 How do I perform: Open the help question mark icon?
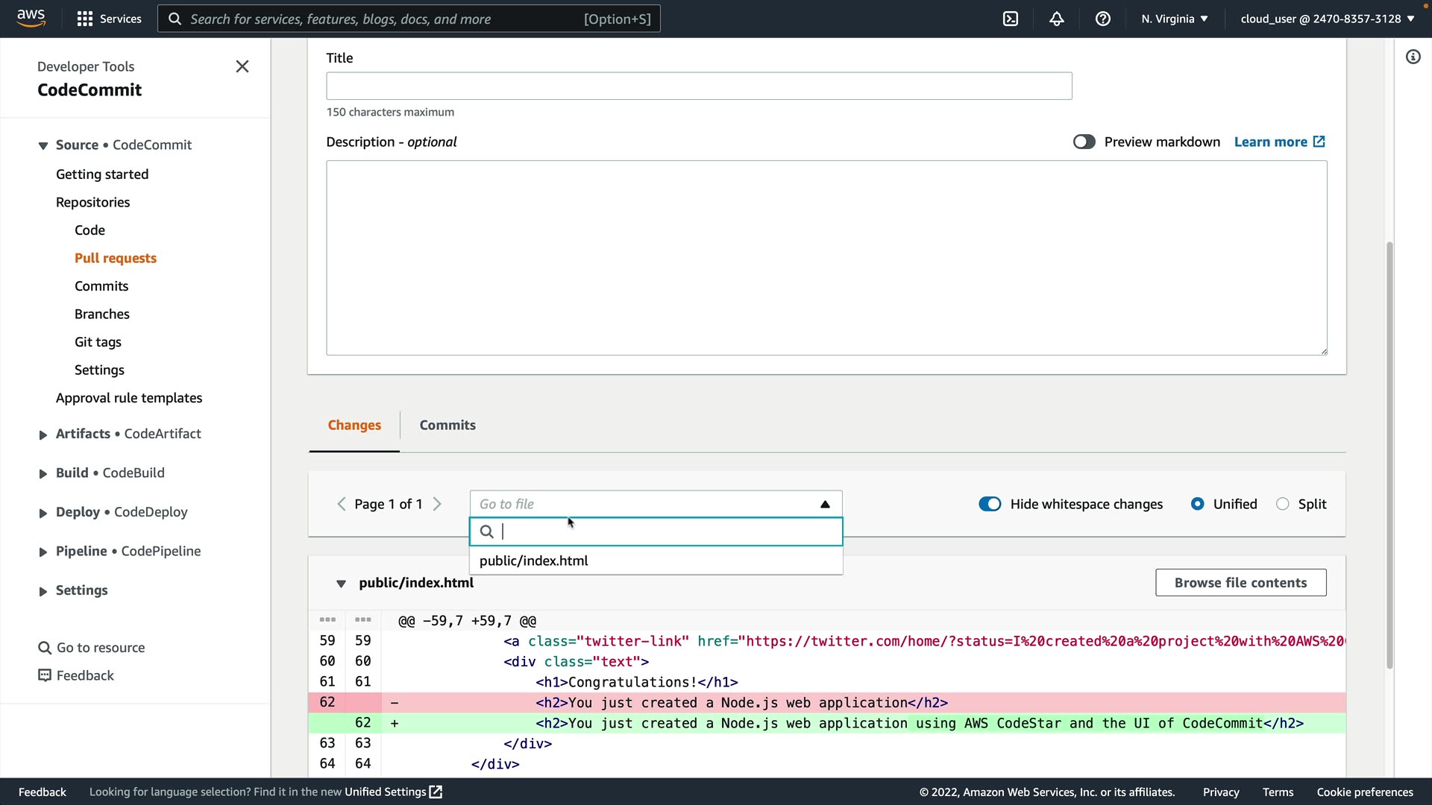[1103, 19]
